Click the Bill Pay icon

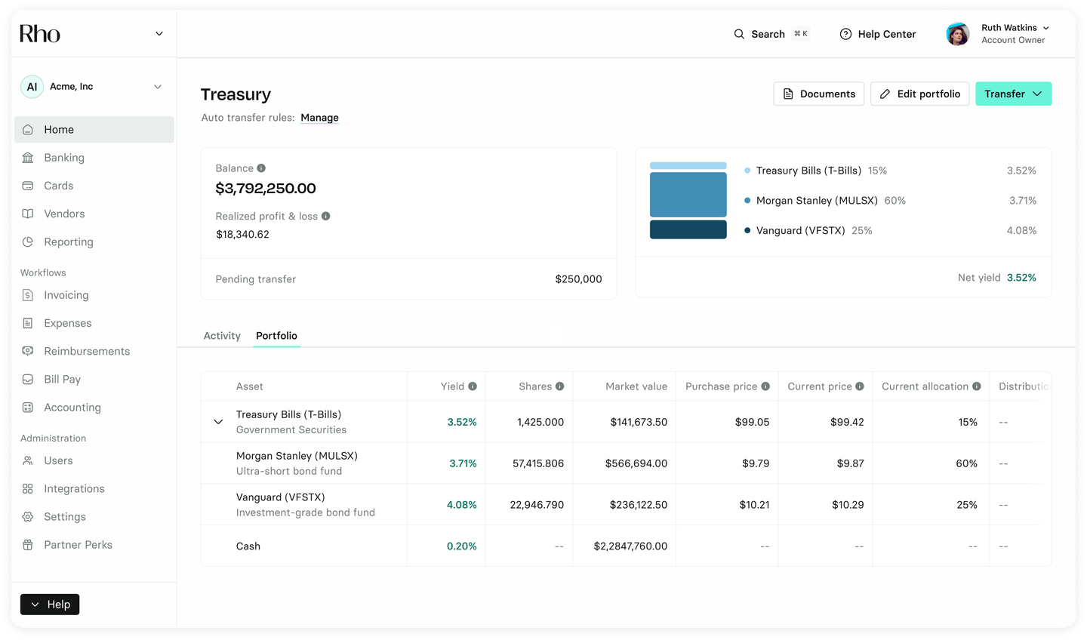pos(28,379)
